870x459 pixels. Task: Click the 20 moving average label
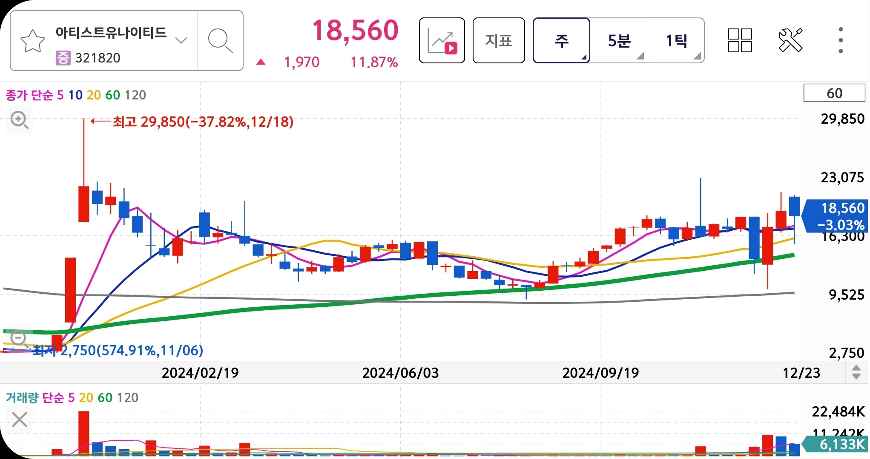[x=94, y=95]
